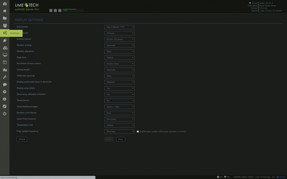Open Dynamix color theme dropdown
This screenshot has height=179, width=287.
point(119,113)
